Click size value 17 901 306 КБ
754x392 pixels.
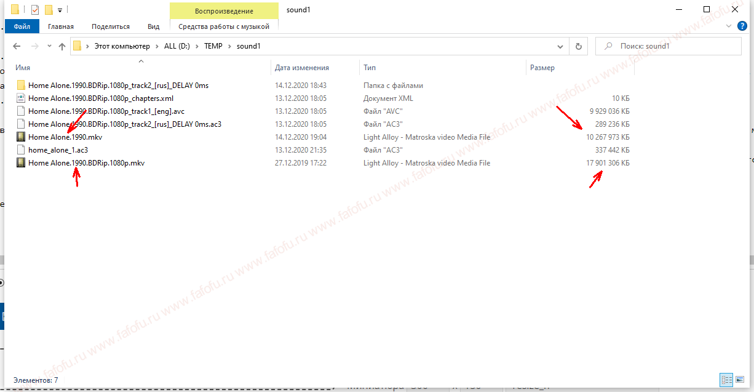(x=608, y=163)
